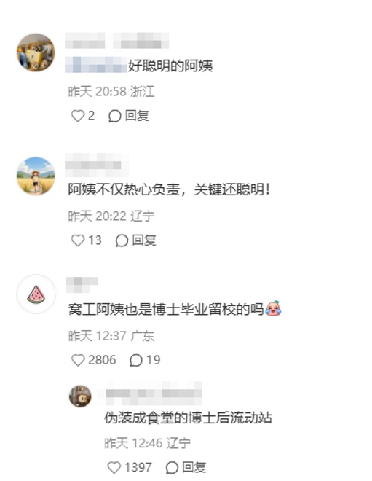
Task: Open the watermelon avatar profile
Action: point(36,294)
